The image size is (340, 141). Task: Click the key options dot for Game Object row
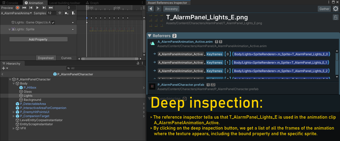(x=73, y=22)
